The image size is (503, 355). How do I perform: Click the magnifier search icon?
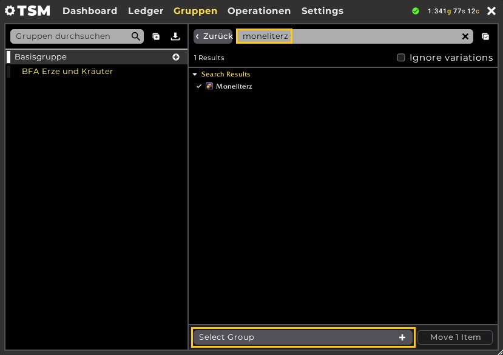click(136, 36)
